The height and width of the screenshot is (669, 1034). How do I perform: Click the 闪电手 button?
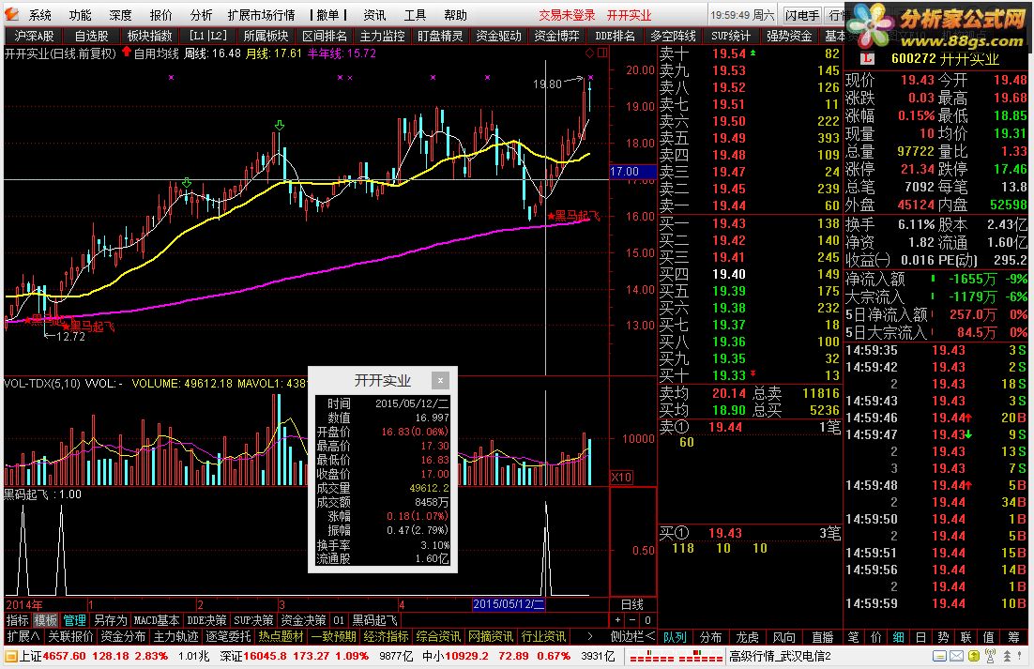[802, 15]
